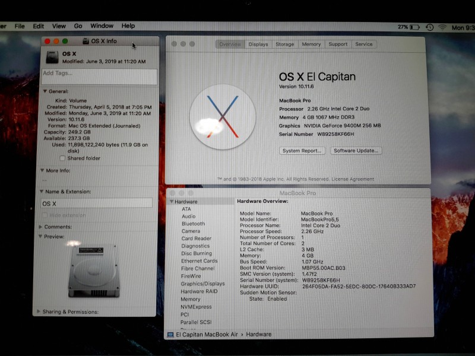Image resolution: width=475 pixels, height=356 pixels.
Task: Switch to the Support tab
Action: pos(338,44)
